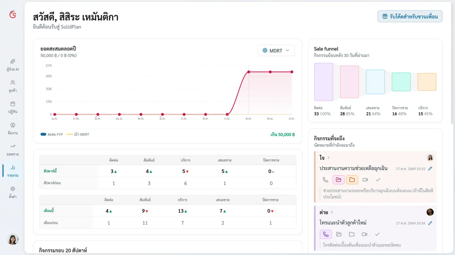Click phone icon in ประสานงานความช่วยเหลือฉุกเฉิน activity

click(x=325, y=180)
